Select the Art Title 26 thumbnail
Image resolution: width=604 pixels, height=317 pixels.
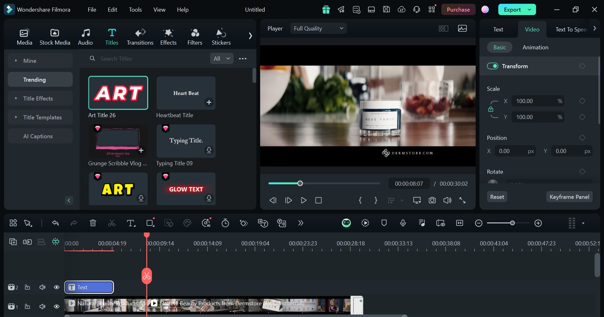click(x=118, y=93)
